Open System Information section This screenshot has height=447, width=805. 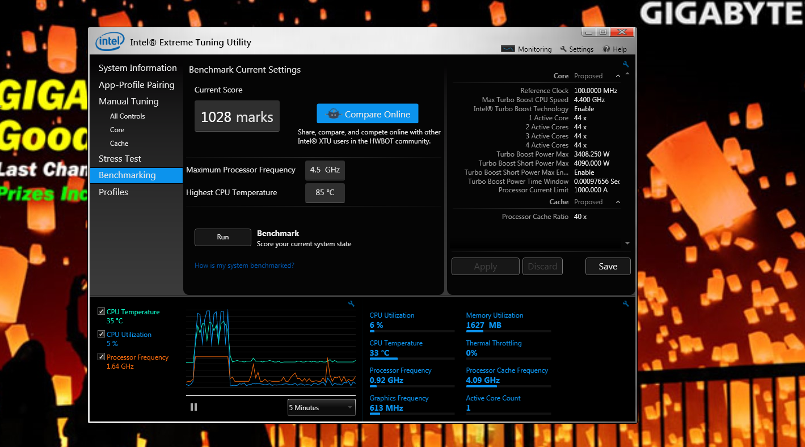[138, 68]
